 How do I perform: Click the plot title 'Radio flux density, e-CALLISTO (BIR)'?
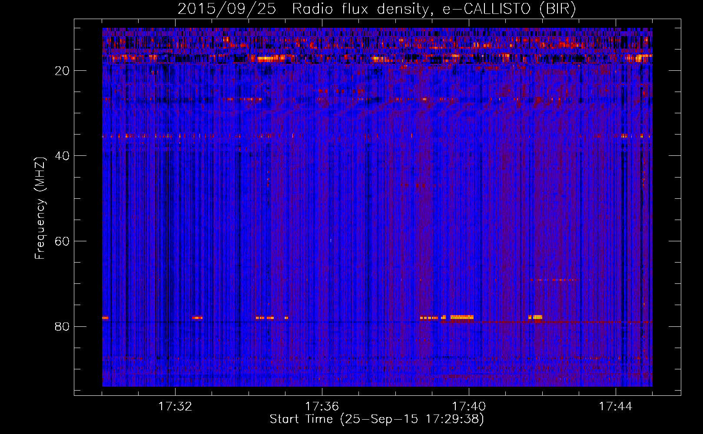434,9
